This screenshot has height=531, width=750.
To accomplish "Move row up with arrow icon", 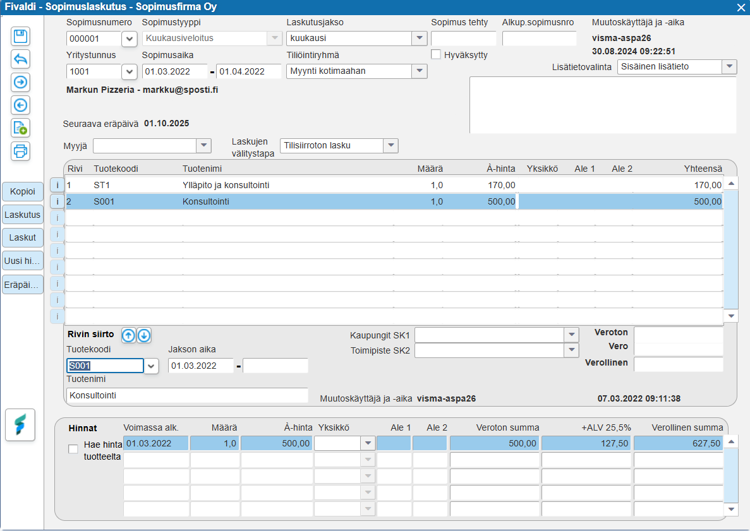I will click(x=128, y=335).
